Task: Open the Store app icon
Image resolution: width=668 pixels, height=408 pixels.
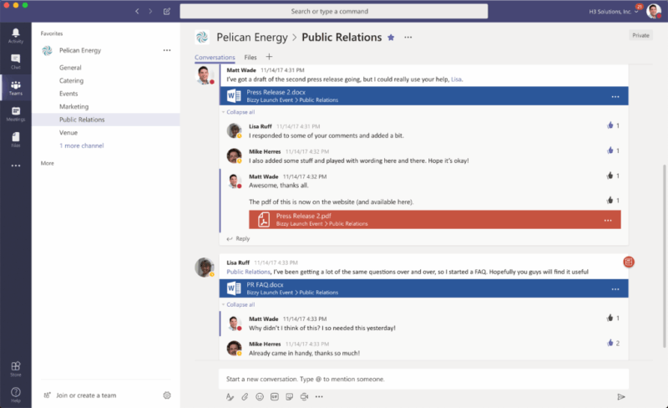Action: (15, 368)
